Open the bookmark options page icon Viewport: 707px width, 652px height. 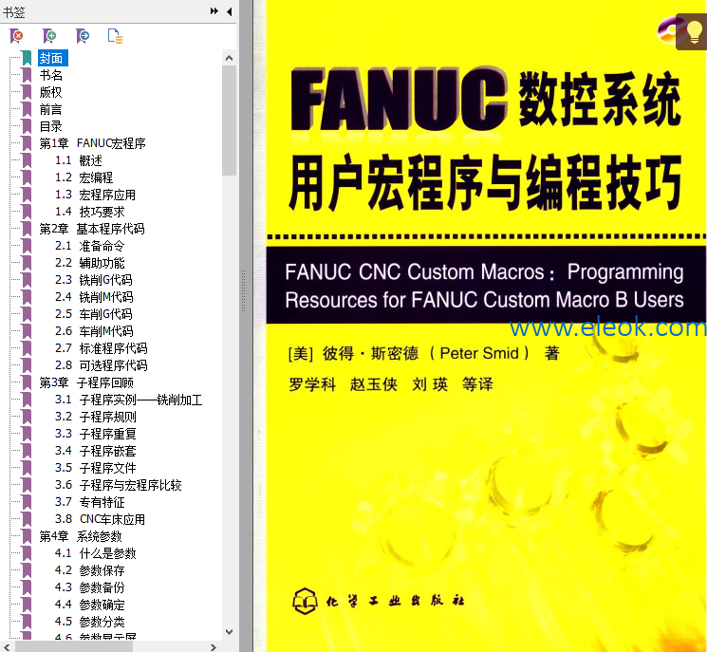115,36
